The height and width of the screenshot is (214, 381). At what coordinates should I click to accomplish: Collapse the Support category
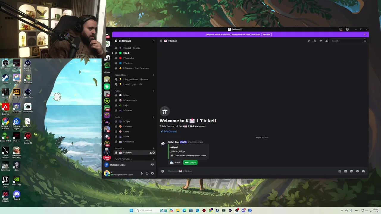[x=119, y=148]
